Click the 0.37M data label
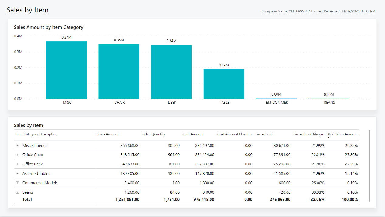This screenshot has width=385, height=217. (x=67, y=37)
